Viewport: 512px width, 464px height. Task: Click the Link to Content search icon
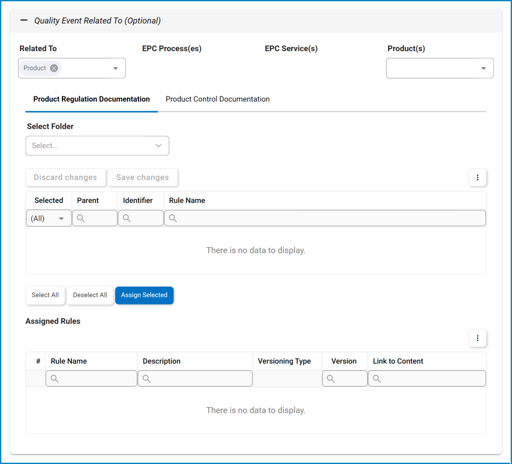coord(377,378)
